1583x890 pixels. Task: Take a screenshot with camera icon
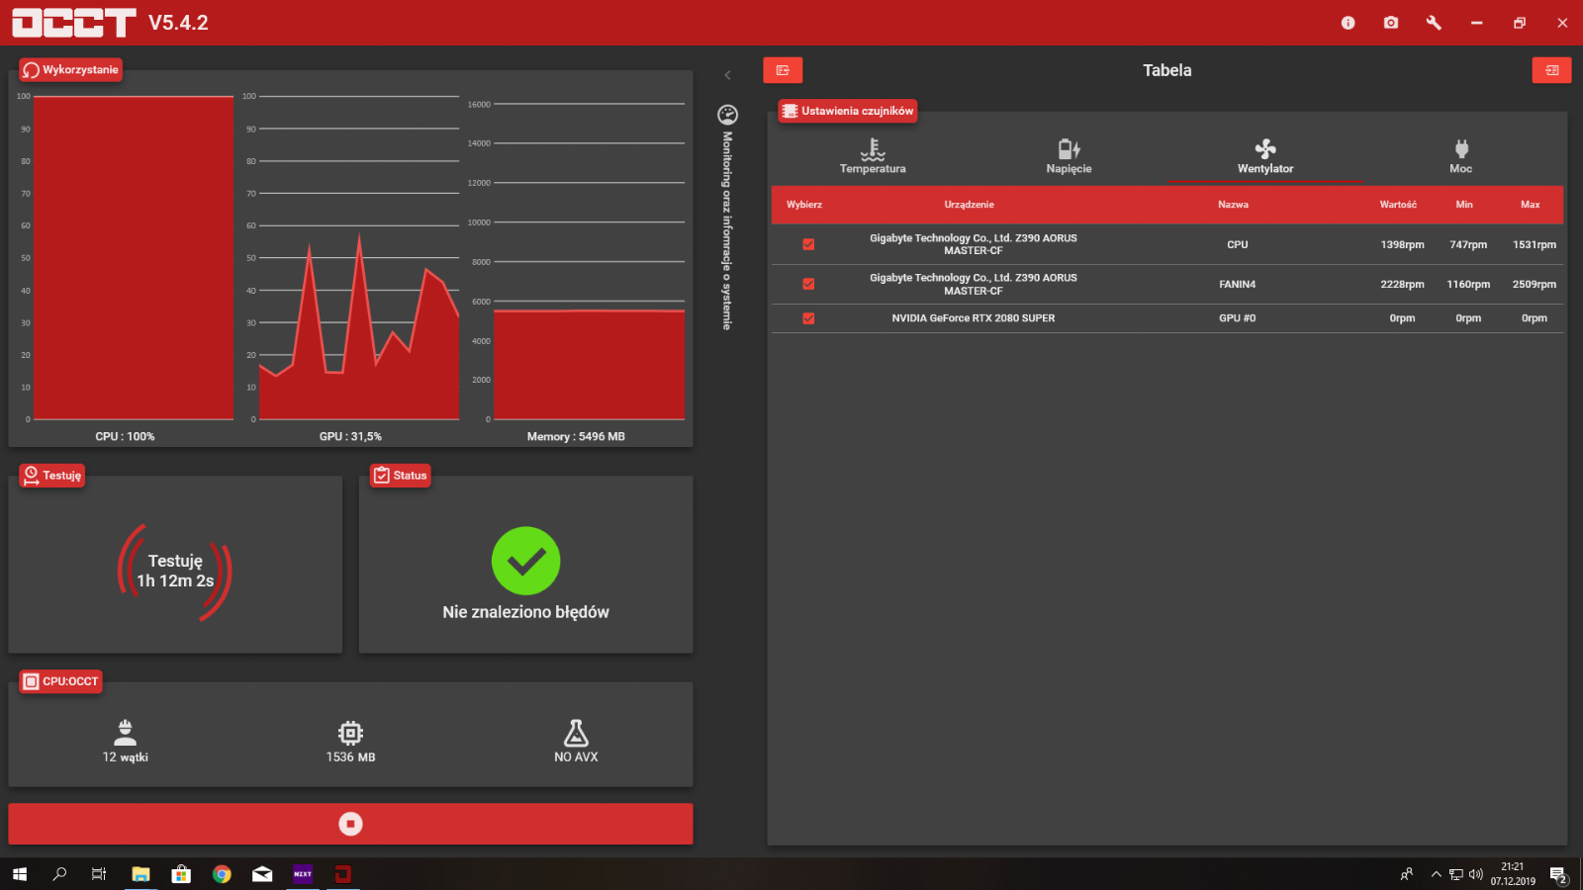(x=1391, y=23)
